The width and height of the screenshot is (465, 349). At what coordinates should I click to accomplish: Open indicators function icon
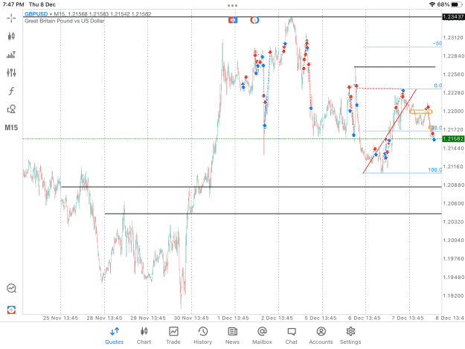click(x=11, y=91)
